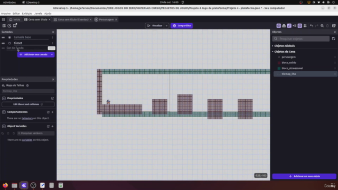Add a new object folder icon
The height and width of the screenshot is (190, 338).
tap(333, 39)
